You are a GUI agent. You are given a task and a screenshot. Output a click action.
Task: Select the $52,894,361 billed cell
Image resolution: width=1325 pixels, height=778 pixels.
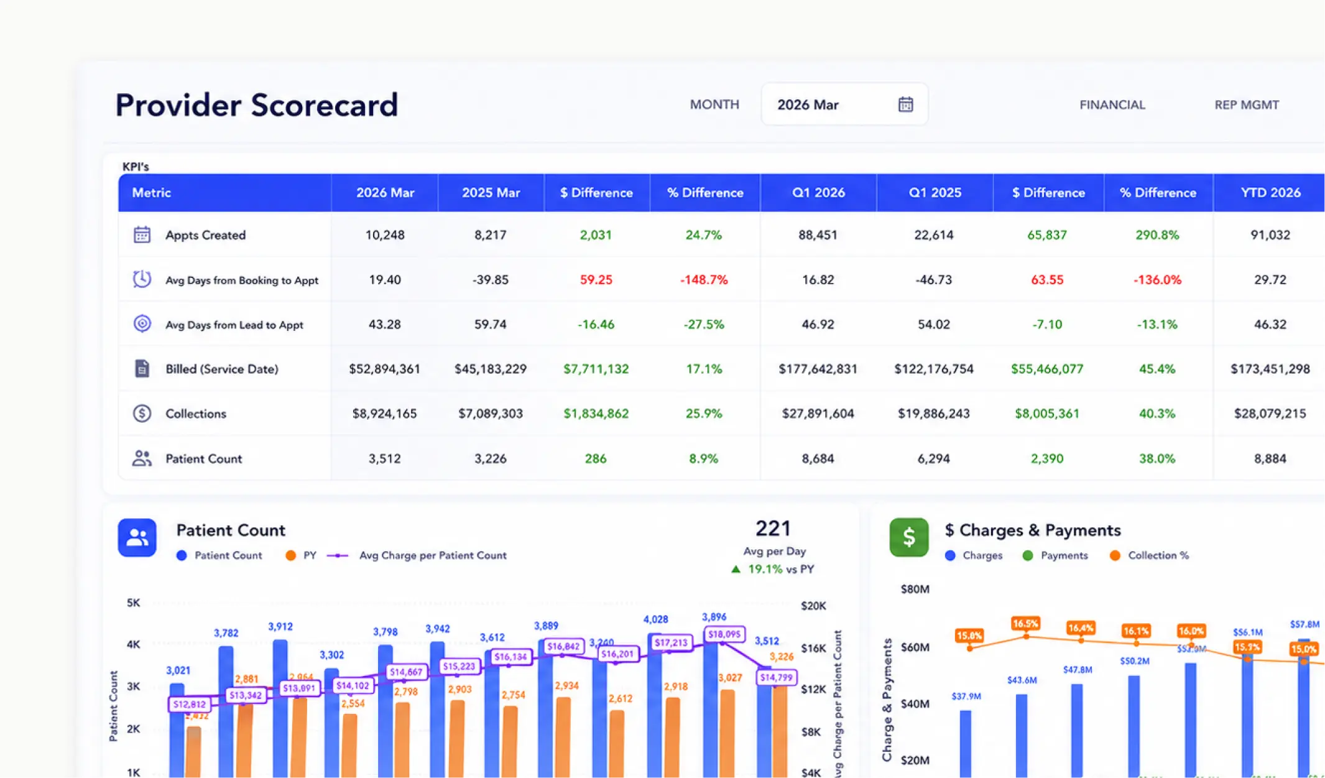click(x=384, y=369)
